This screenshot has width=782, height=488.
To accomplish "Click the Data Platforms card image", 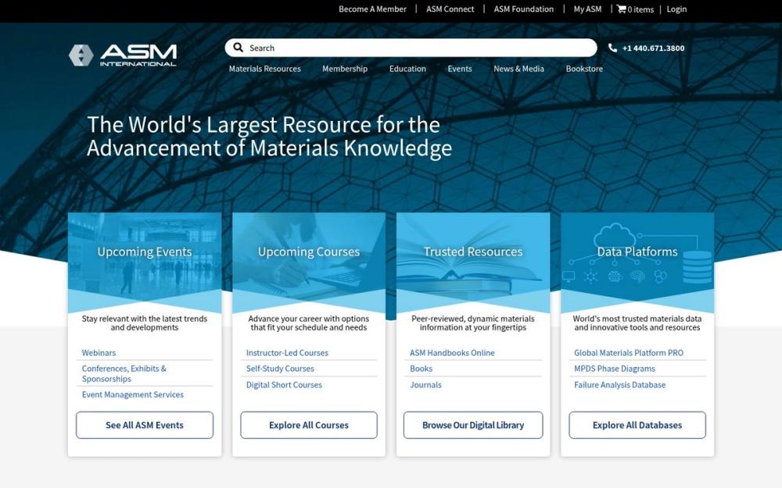I will click(637, 263).
